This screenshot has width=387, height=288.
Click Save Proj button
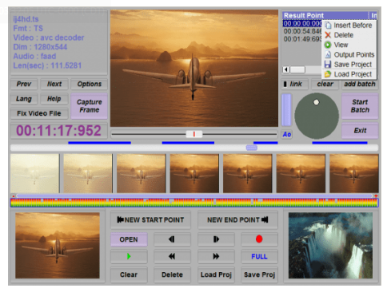pos(259,274)
